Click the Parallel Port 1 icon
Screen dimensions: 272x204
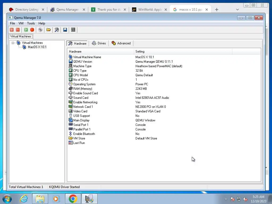[x=70, y=129]
